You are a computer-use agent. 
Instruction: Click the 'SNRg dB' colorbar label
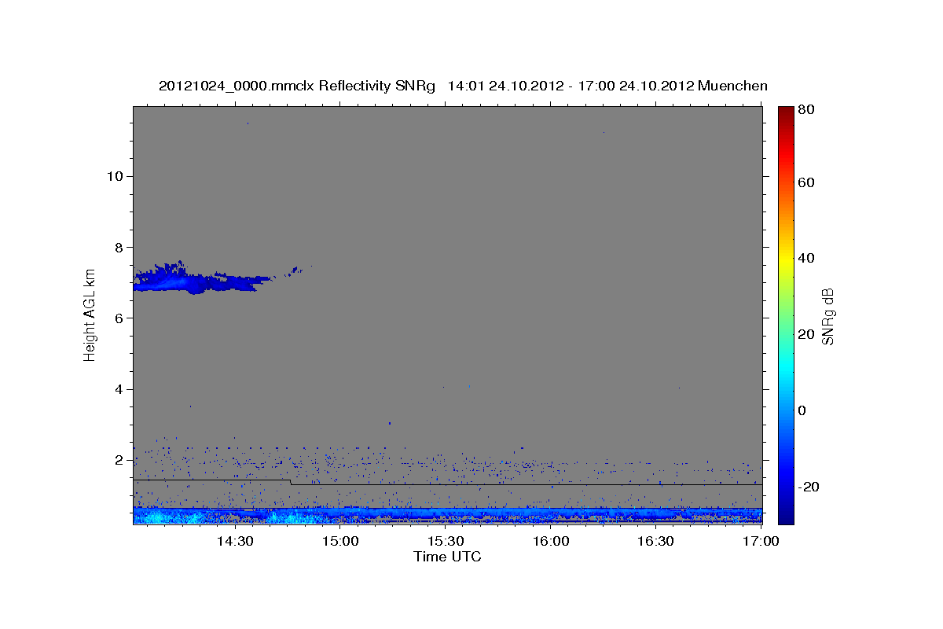point(827,316)
